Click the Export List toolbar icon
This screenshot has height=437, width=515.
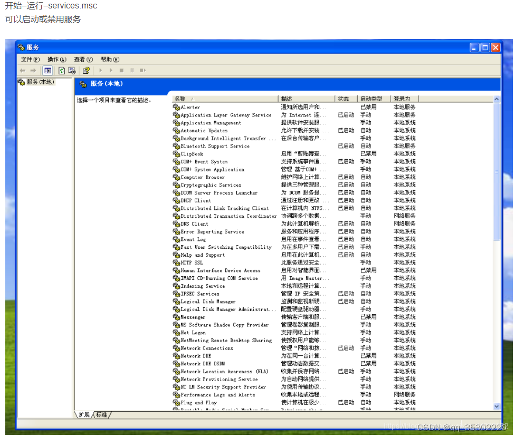click(72, 71)
